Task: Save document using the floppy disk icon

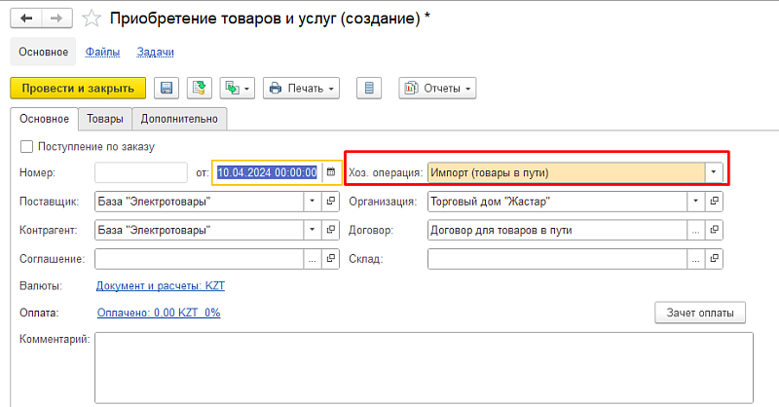Action: click(167, 89)
